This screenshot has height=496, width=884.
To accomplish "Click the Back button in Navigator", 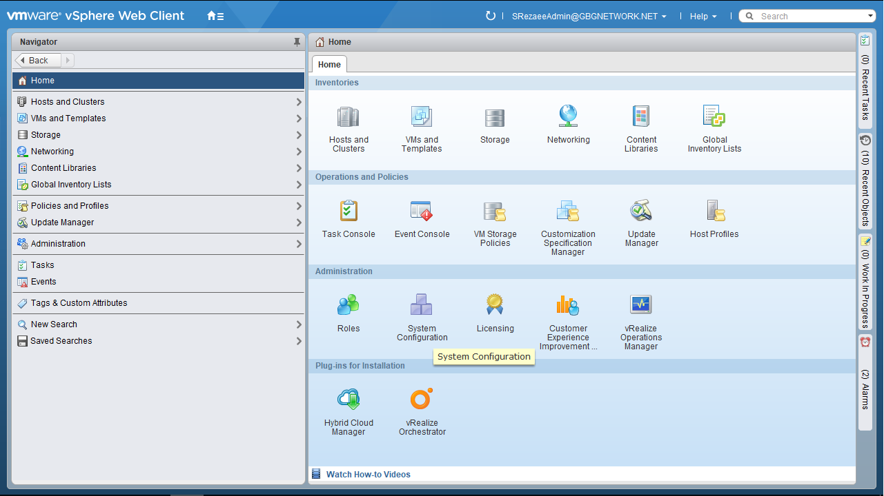I will [38, 61].
